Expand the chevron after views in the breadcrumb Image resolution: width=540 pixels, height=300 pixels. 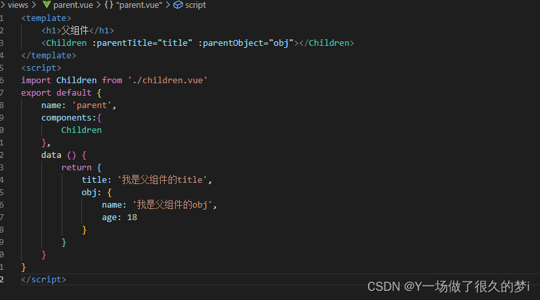[33, 5]
